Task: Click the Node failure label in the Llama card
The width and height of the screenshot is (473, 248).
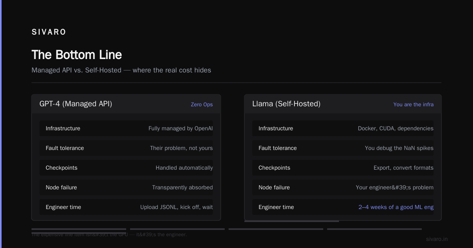Action: click(x=274, y=187)
